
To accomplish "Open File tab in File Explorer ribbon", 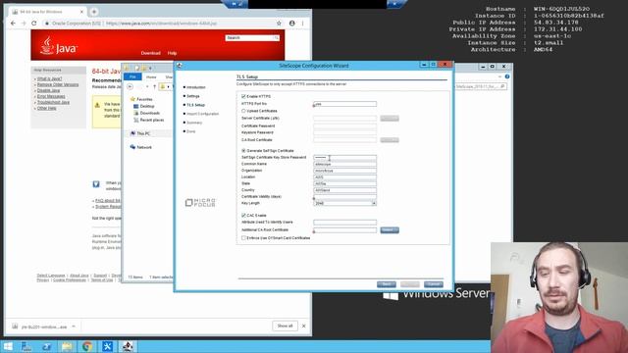I will (x=132, y=76).
